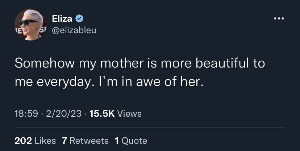
Task: Click the bold "15.5K" view count
Action: point(102,114)
